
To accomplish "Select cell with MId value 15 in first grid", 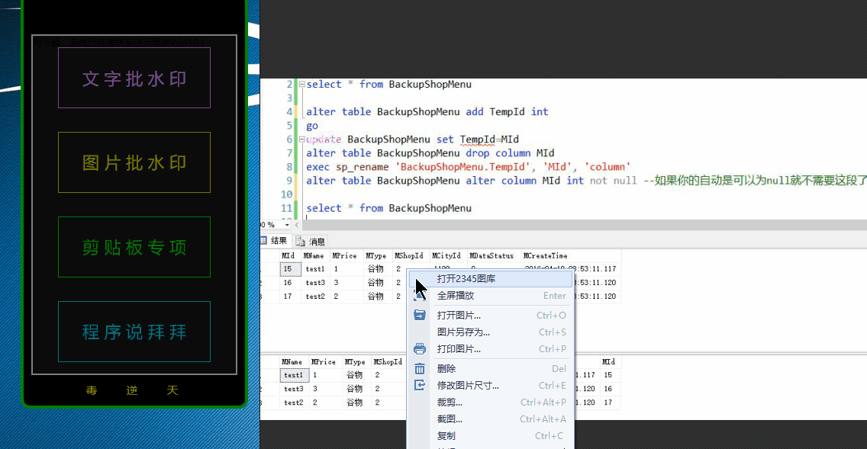I will coord(290,269).
